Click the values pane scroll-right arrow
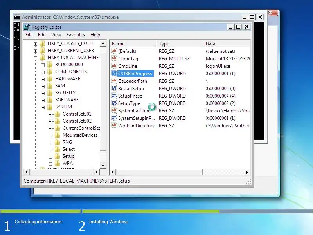 click(247, 172)
